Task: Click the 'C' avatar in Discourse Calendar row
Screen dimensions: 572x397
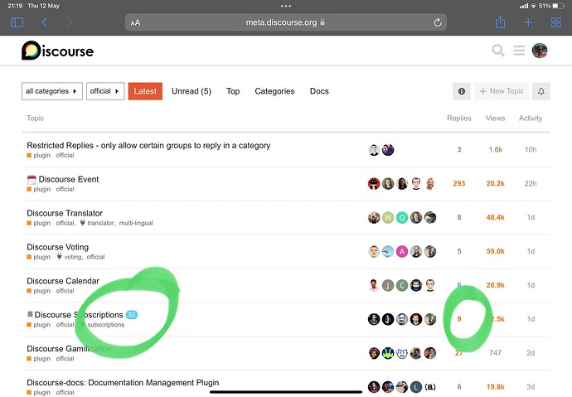Action: tap(402, 285)
